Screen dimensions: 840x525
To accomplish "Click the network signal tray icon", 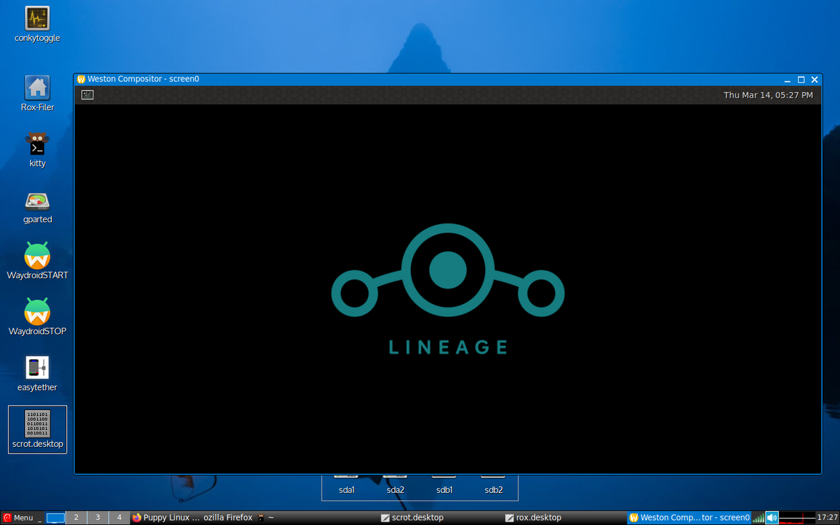I will point(759,518).
